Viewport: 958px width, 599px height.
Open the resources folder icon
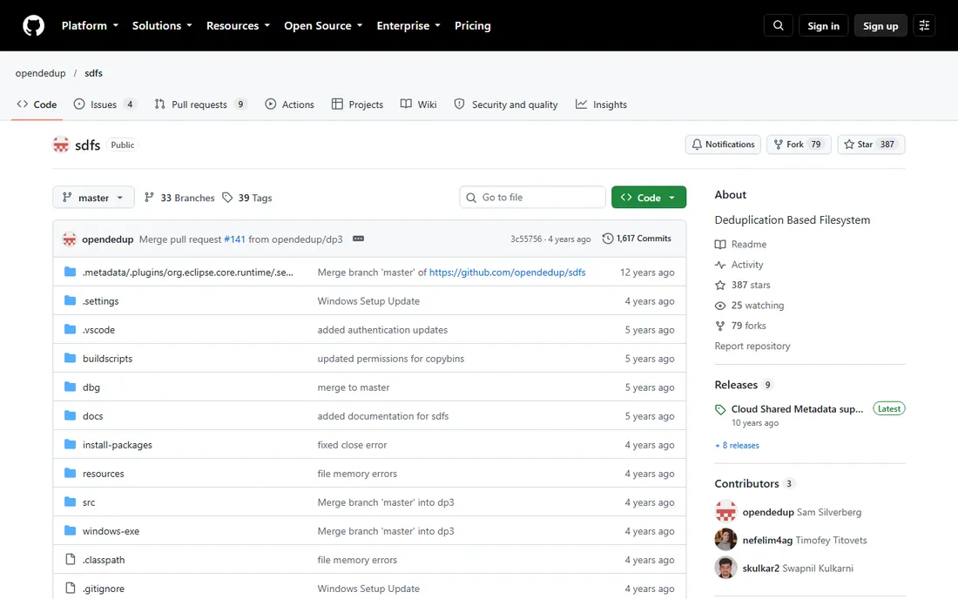click(x=71, y=473)
